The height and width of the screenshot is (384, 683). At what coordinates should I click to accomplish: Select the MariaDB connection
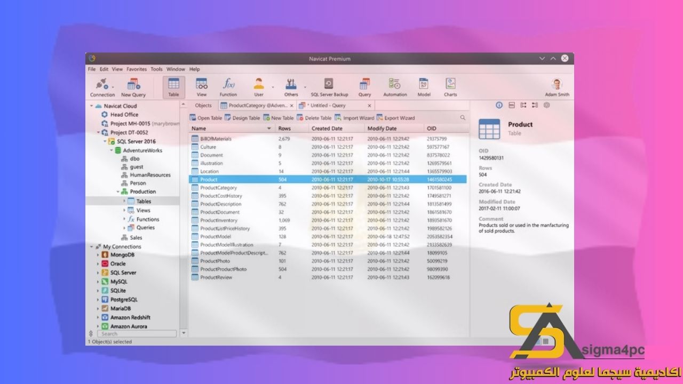121,308
